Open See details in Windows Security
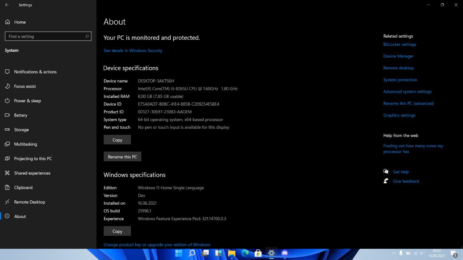The image size is (463, 260). coord(133,51)
